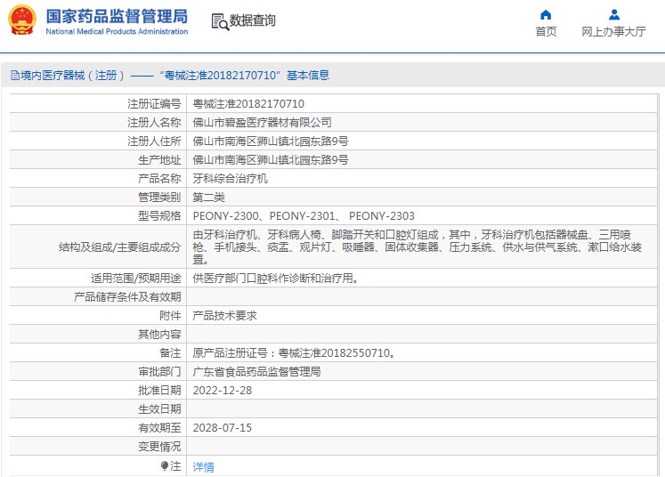The image size is (665, 477).
Task: Go to 首页 home link
Action: pos(546,32)
